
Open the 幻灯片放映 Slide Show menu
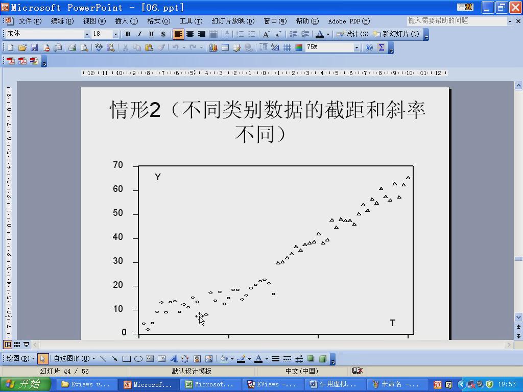(x=233, y=21)
